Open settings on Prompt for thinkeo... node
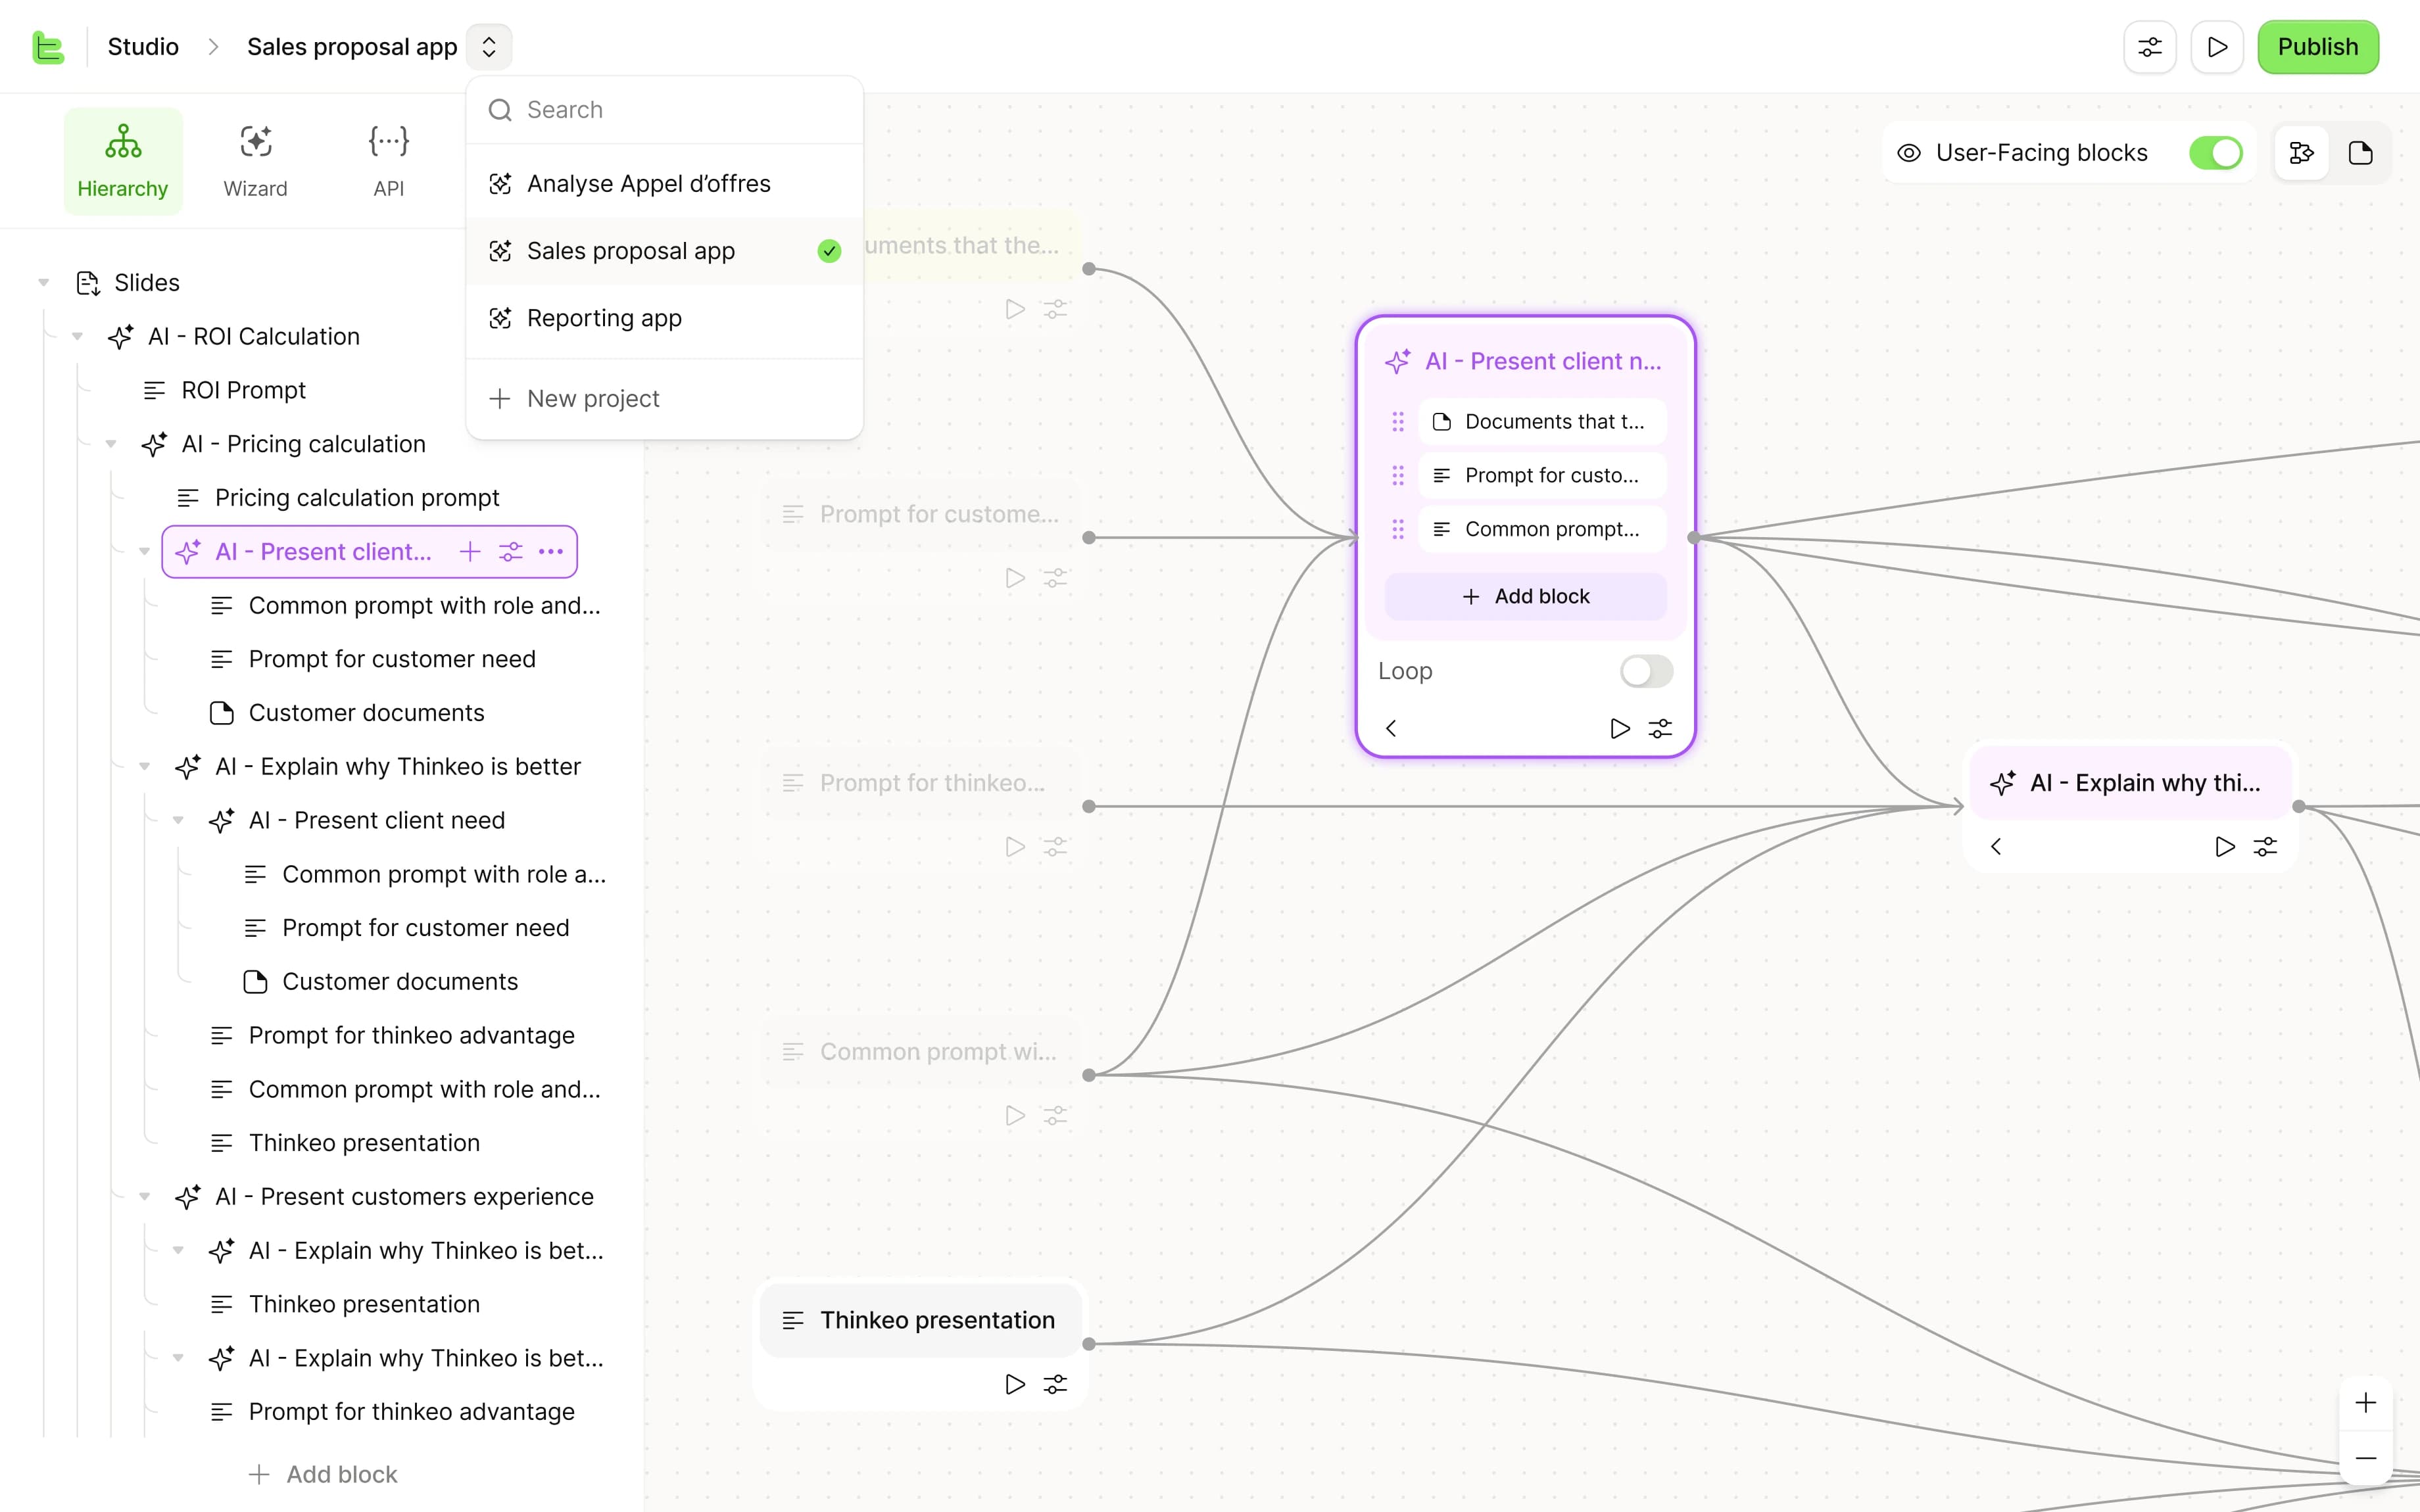Viewport: 2420px width, 1512px height. [x=1055, y=848]
